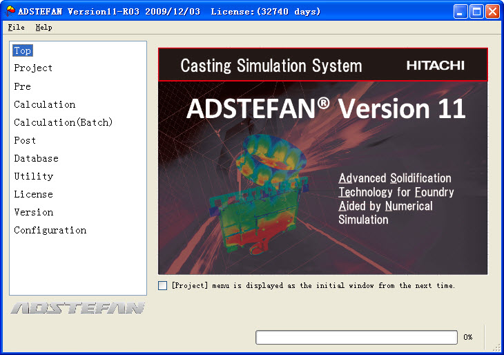
Task: Enable Project menu as initial window checkbox
Action: pyautogui.click(x=163, y=285)
